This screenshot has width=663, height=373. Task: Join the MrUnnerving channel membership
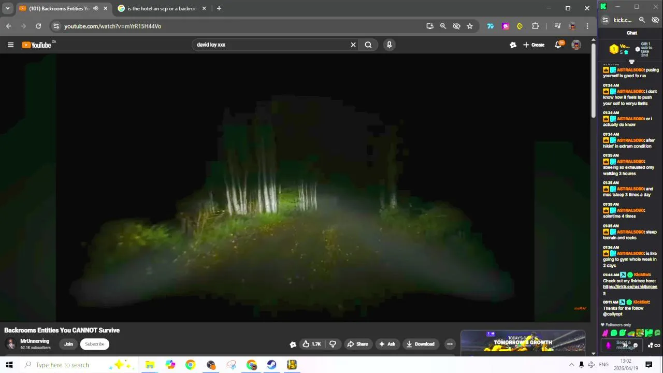click(x=68, y=344)
